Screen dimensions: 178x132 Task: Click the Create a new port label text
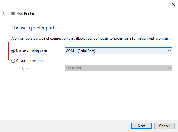click(x=30, y=61)
